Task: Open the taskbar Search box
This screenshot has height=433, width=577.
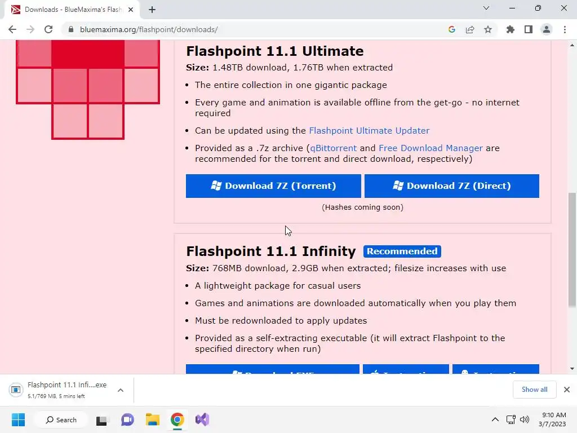Action: click(x=61, y=419)
